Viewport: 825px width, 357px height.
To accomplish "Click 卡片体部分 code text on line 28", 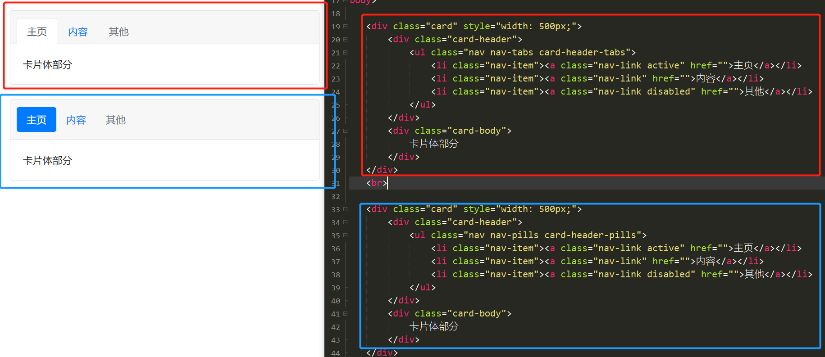I will (x=434, y=144).
